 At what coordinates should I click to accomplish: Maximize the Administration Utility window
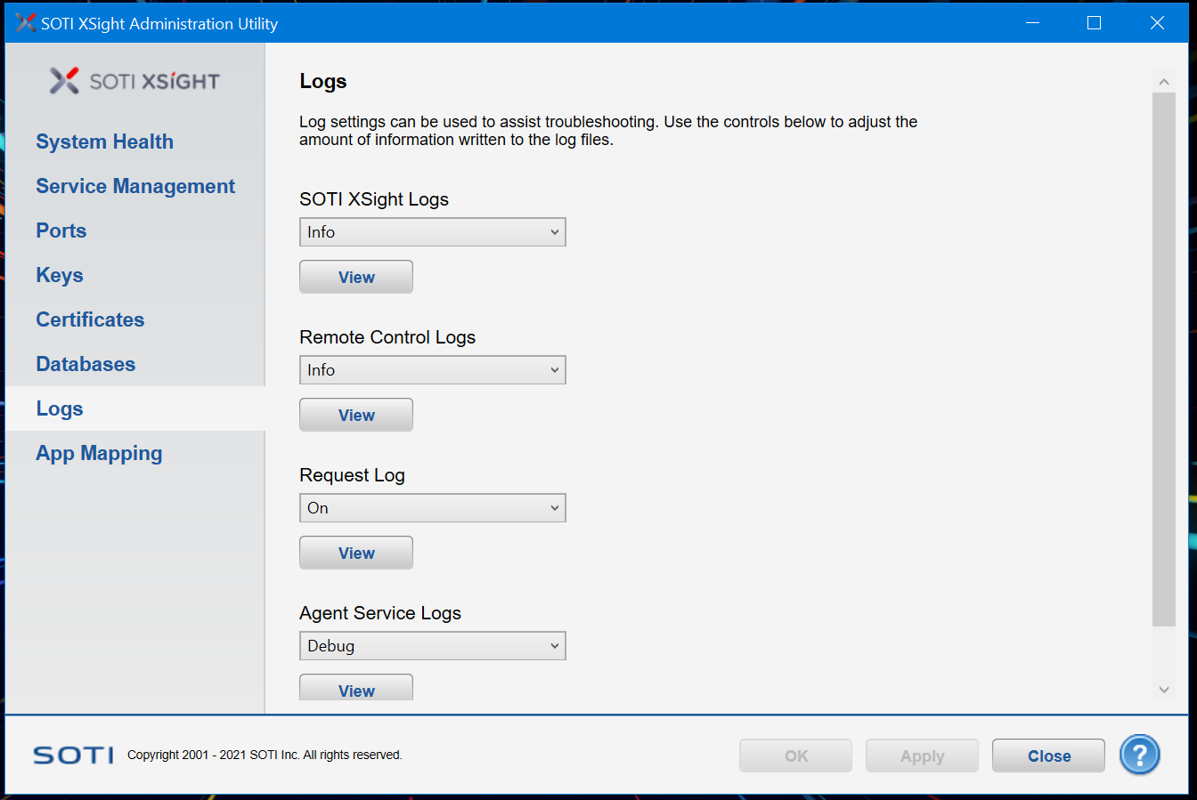(1095, 23)
